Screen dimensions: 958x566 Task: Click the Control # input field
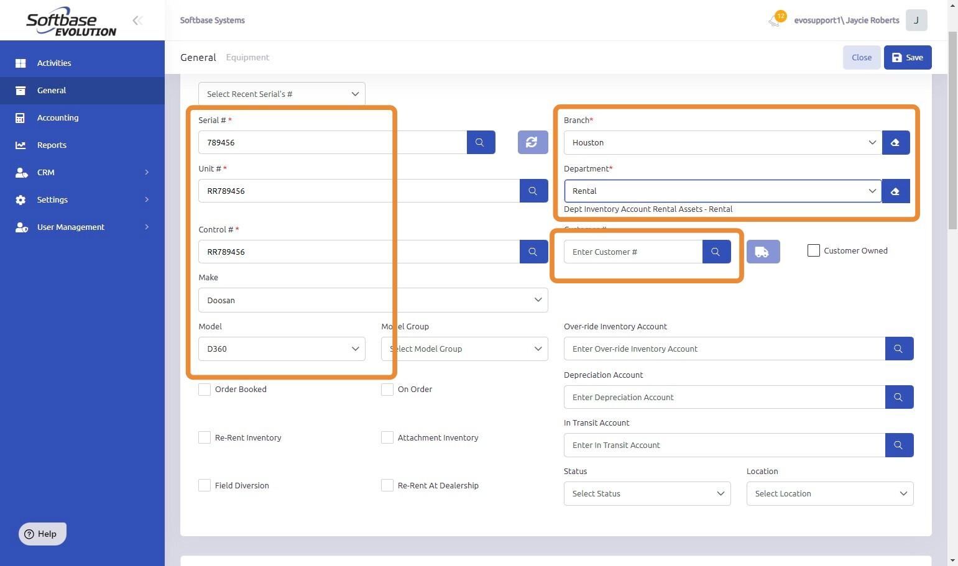(x=359, y=252)
